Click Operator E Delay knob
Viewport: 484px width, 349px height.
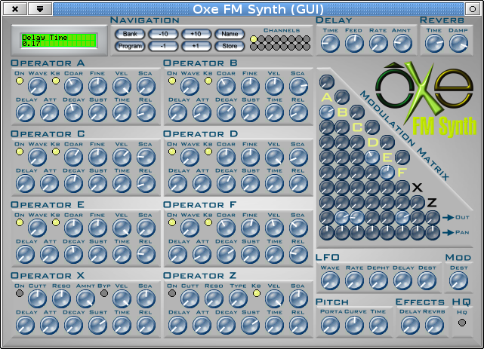coord(26,255)
